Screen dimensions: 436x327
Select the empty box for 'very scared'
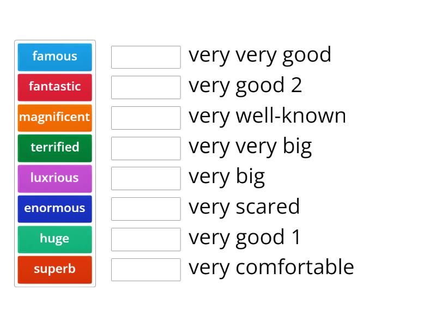(x=146, y=209)
